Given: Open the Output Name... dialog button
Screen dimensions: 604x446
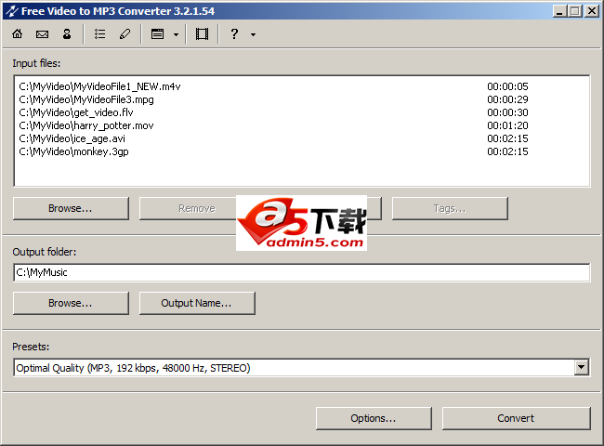Looking at the screenshot, I should point(197,303).
